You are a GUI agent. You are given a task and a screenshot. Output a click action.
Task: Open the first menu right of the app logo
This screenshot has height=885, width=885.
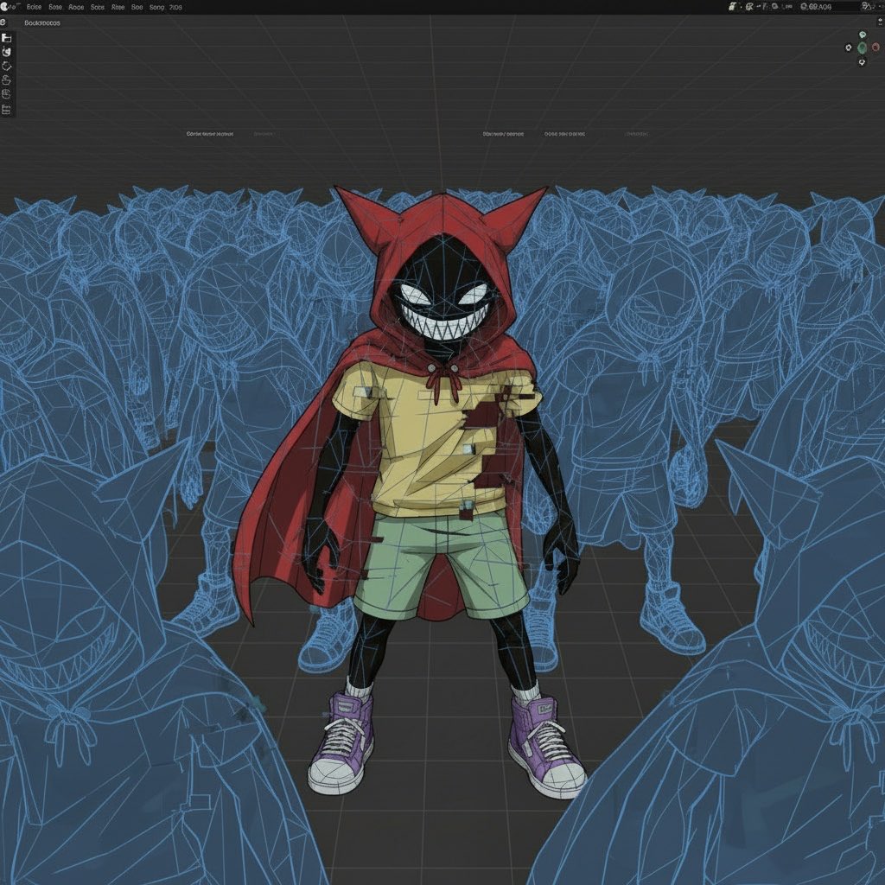pos(34,7)
